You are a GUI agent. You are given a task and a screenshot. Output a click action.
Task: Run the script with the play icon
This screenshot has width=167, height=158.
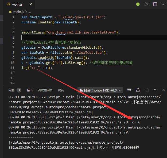click(146, 4)
